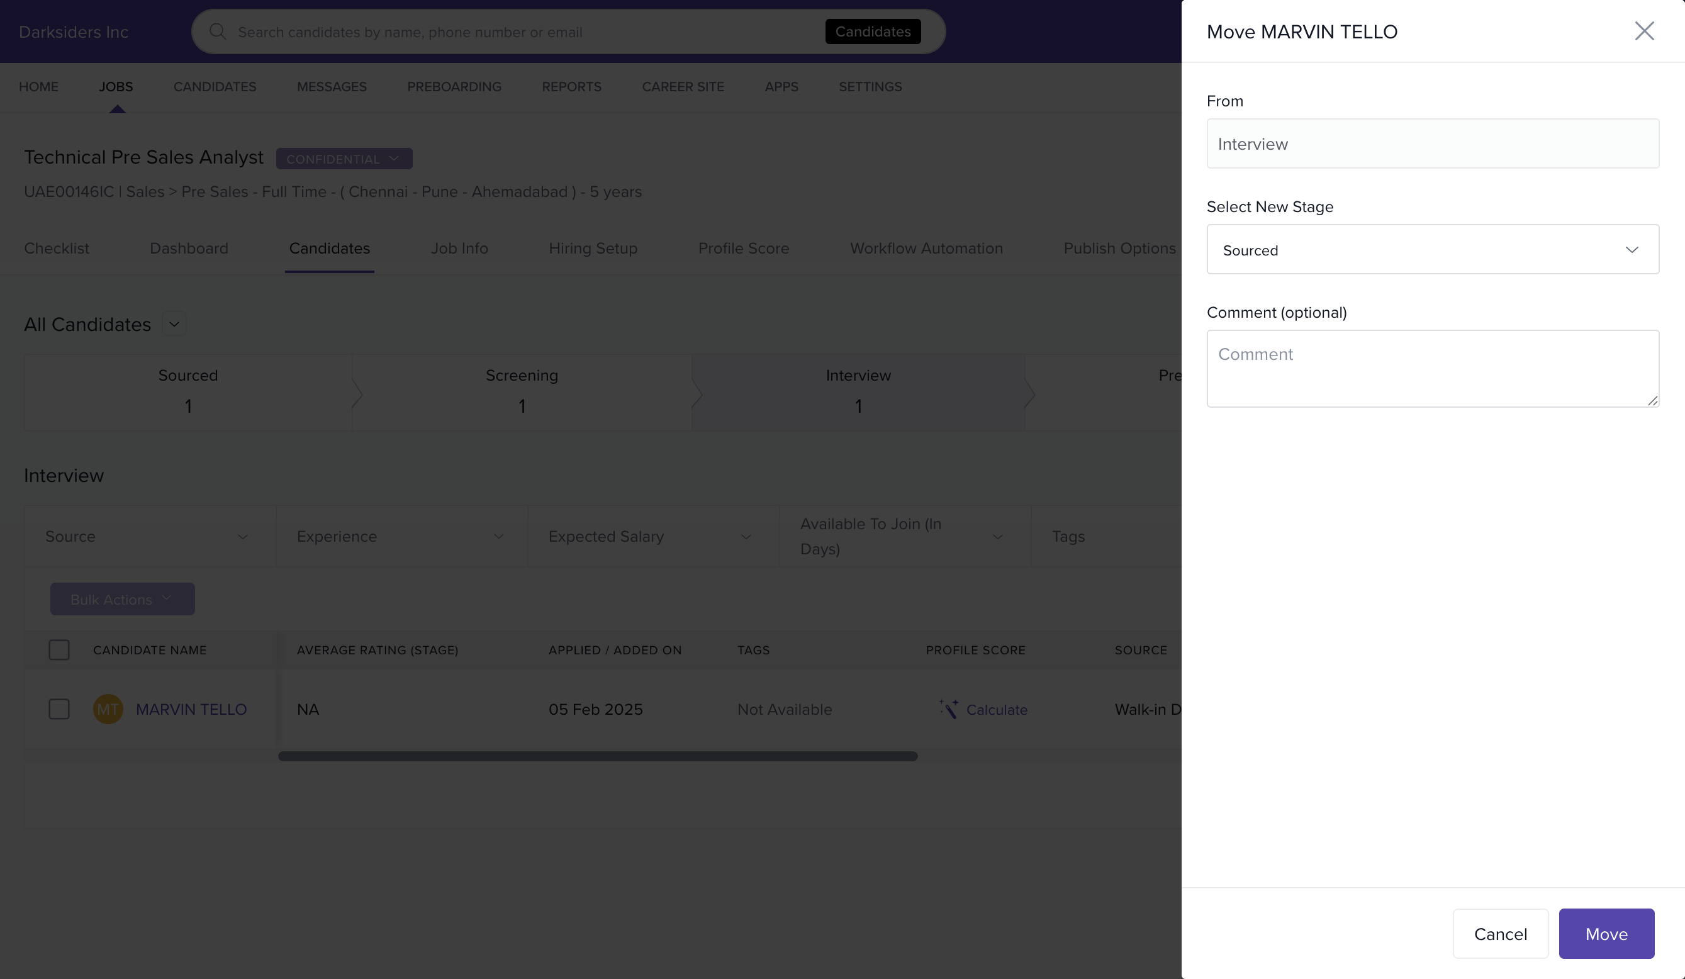Click the Calculate profile score wand icon
Image resolution: width=1685 pixels, height=979 pixels.
(948, 709)
